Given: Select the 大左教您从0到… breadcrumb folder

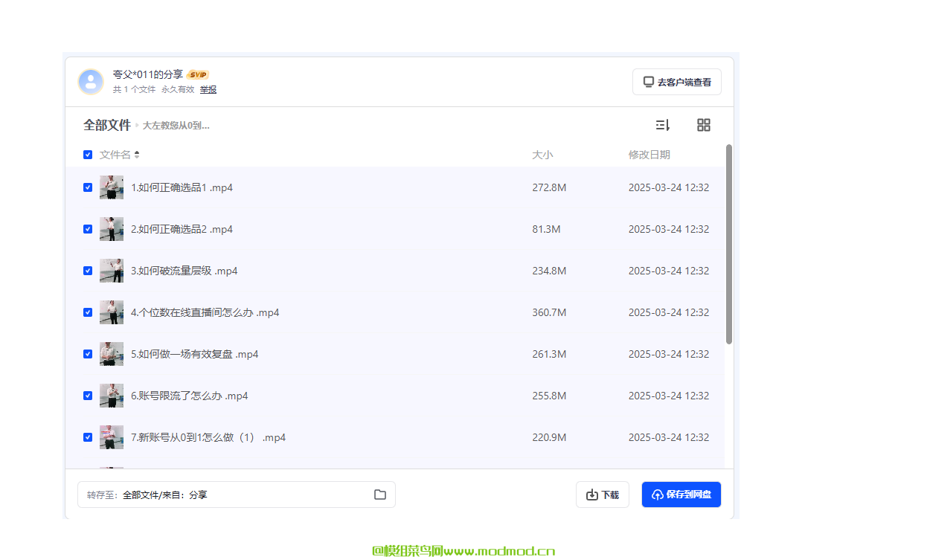Looking at the screenshot, I should (176, 126).
